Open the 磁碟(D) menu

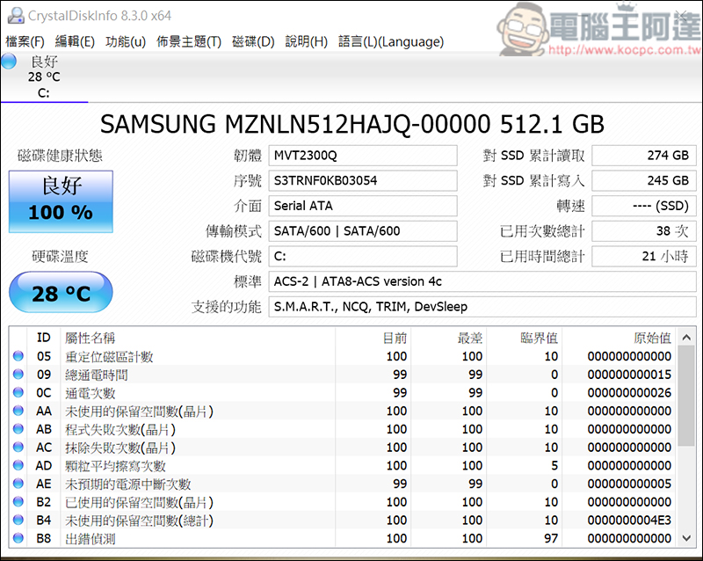click(253, 41)
